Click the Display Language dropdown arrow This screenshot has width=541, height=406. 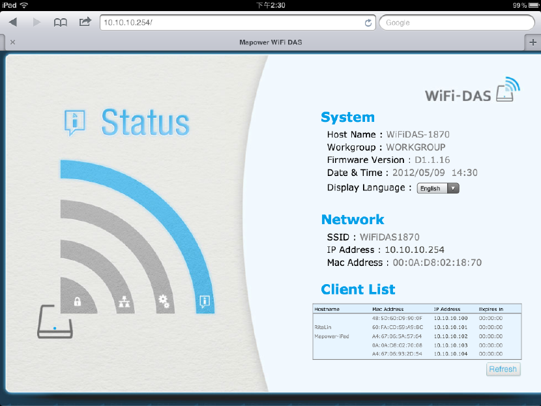coord(453,188)
